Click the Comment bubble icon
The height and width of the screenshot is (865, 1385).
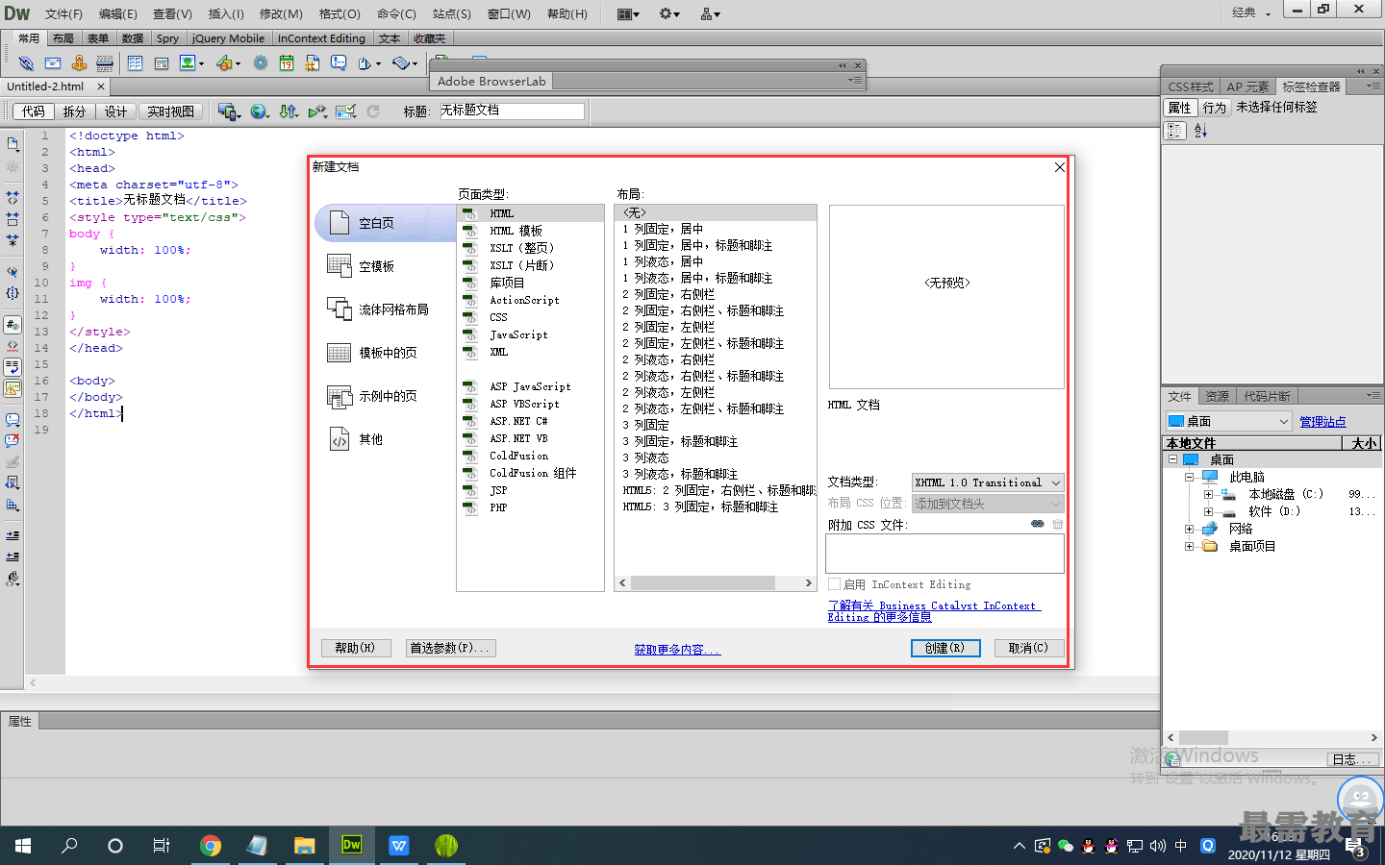[x=339, y=62]
